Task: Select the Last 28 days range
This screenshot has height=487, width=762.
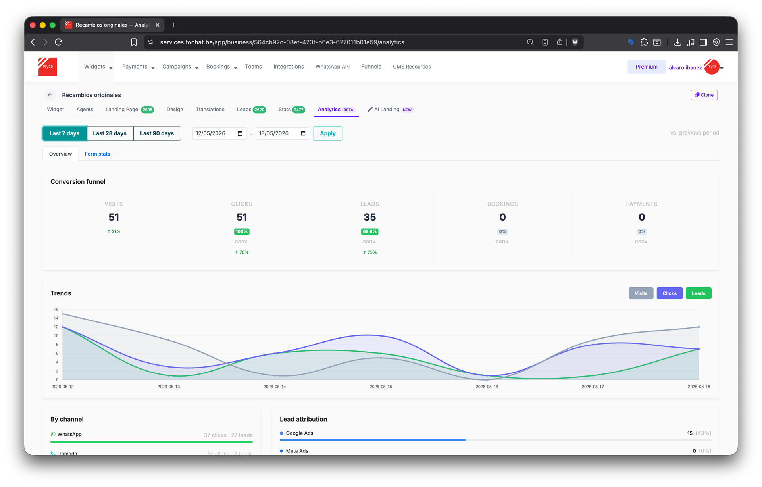Action: 110,133
